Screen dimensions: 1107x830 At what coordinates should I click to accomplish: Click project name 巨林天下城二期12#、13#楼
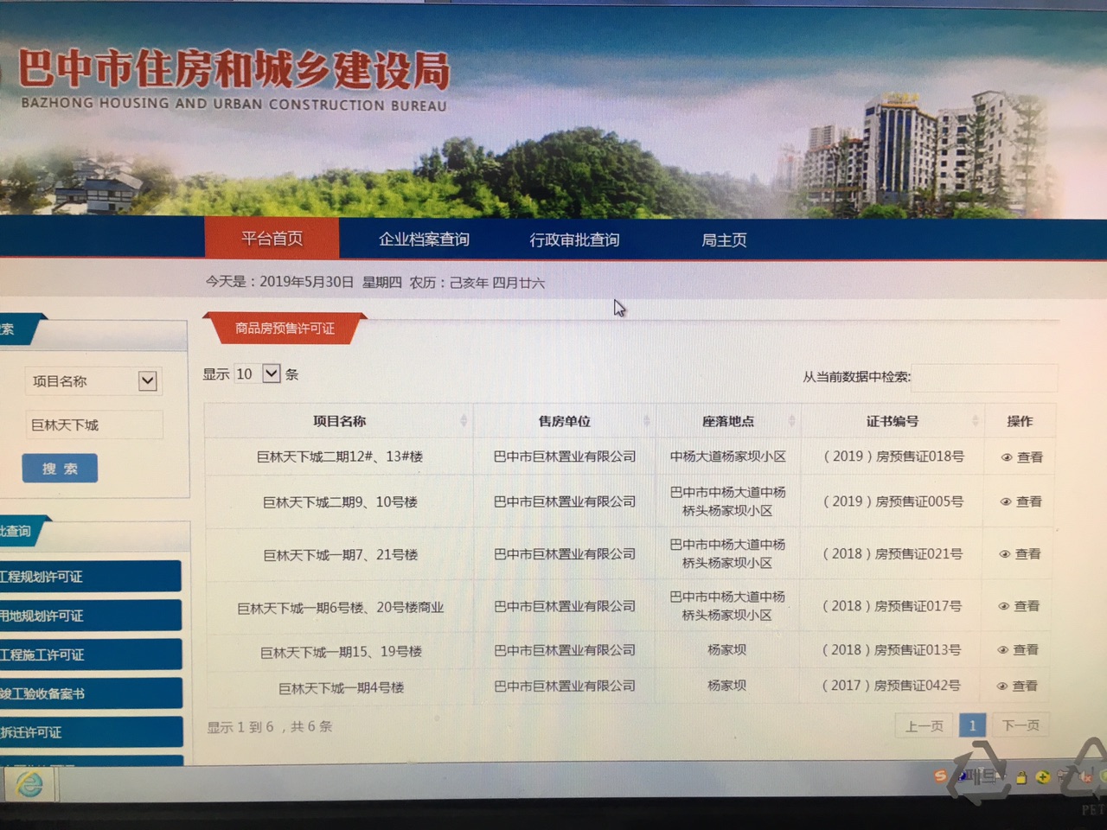pyautogui.click(x=340, y=456)
